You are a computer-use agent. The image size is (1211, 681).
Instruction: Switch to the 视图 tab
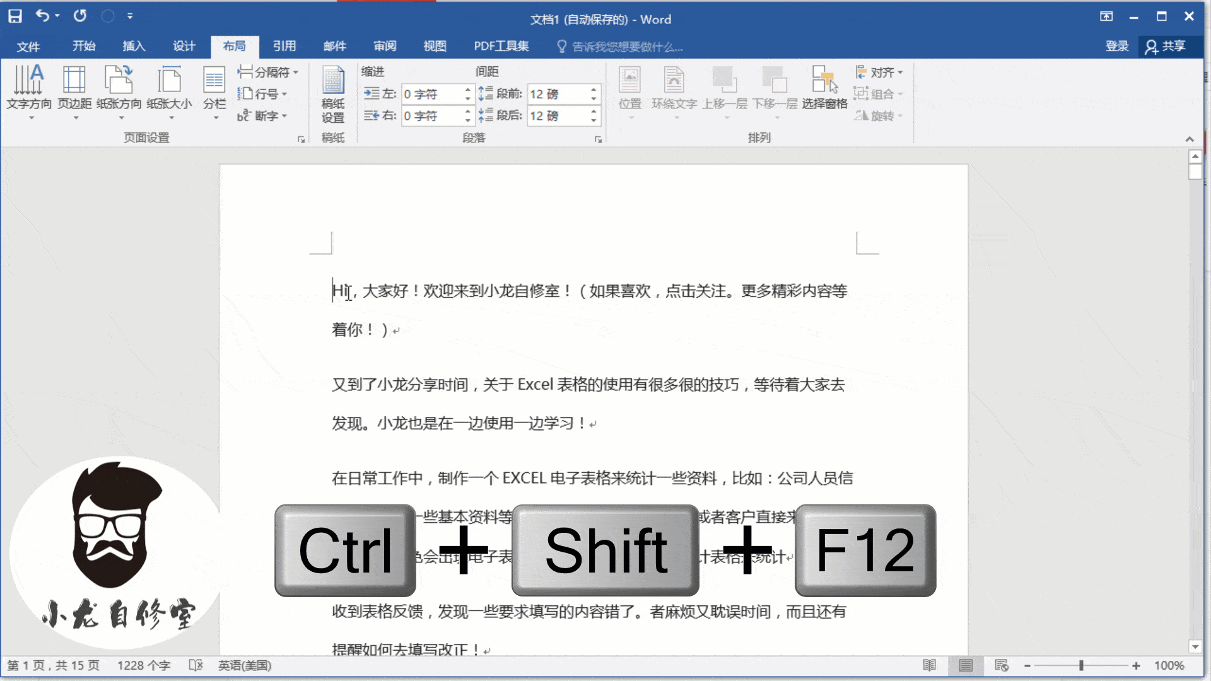pyautogui.click(x=435, y=46)
